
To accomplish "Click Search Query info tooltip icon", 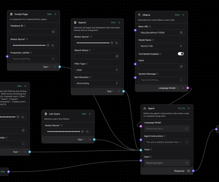I will [90, 50].
